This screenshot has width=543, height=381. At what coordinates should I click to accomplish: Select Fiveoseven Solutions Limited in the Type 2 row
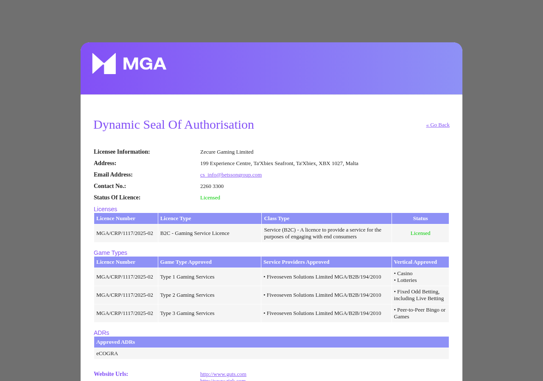tap(322, 295)
